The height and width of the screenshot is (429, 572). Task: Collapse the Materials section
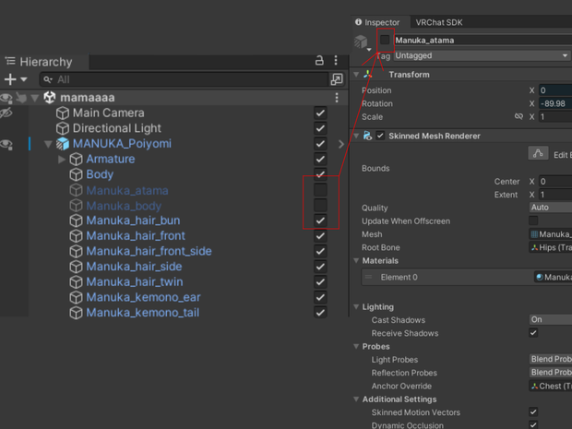click(x=356, y=260)
